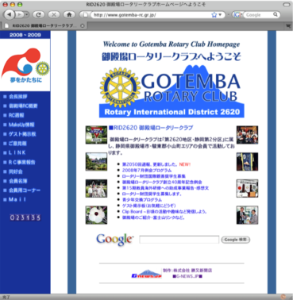Open 会員用コーナー in the sidebar menu
This screenshot has width=293, height=300.
click(x=25, y=190)
